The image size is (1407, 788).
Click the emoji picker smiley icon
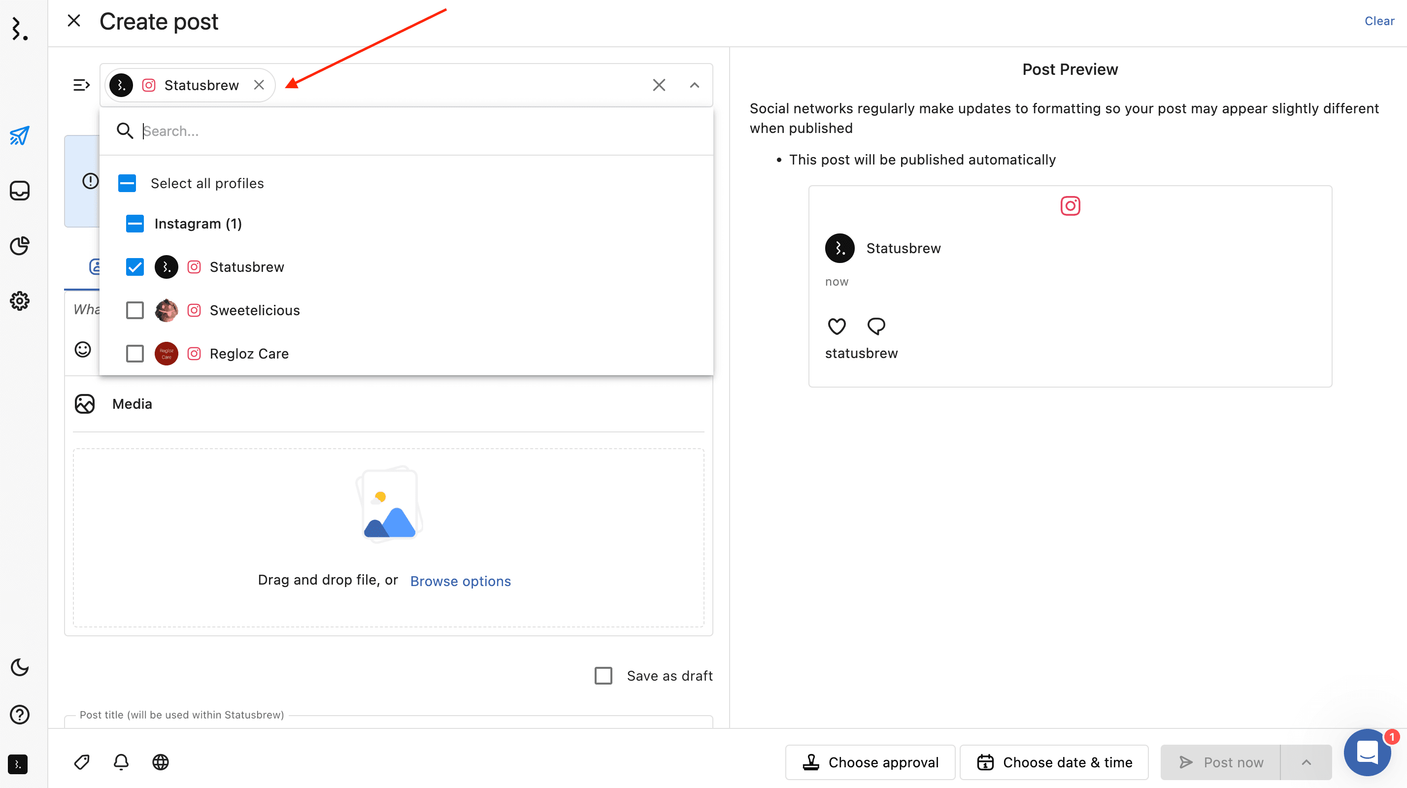(82, 349)
